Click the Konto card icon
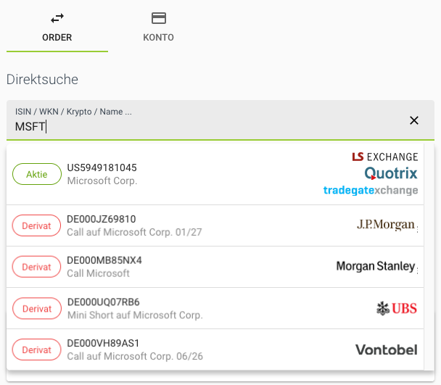The width and height of the screenshot is (441, 385). pyautogui.click(x=158, y=18)
